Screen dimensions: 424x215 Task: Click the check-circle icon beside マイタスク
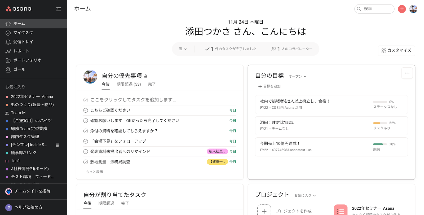pos(8,33)
